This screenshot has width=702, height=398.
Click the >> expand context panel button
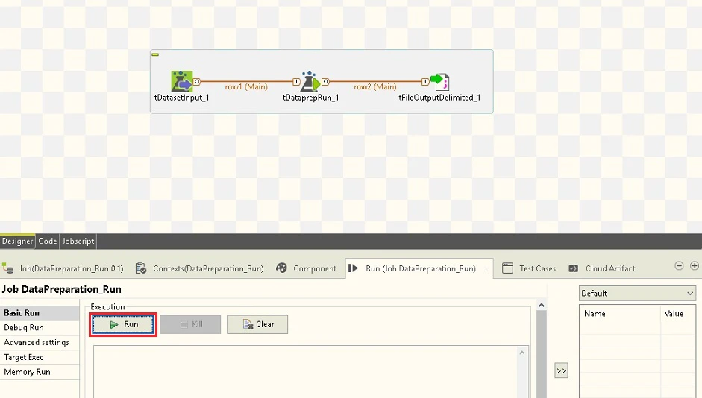[562, 370]
